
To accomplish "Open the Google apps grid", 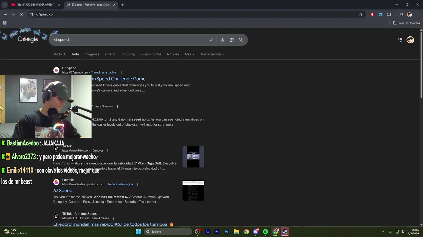I will (400, 40).
